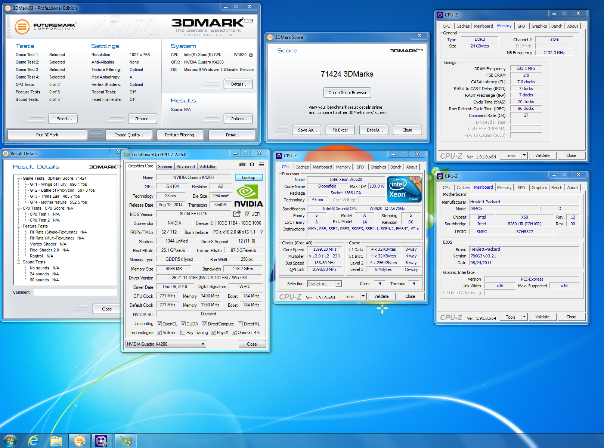The image size is (604, 448).
Task: Switch to CPU-Z via its taskbar icon
Action: [x=101, y=441]
